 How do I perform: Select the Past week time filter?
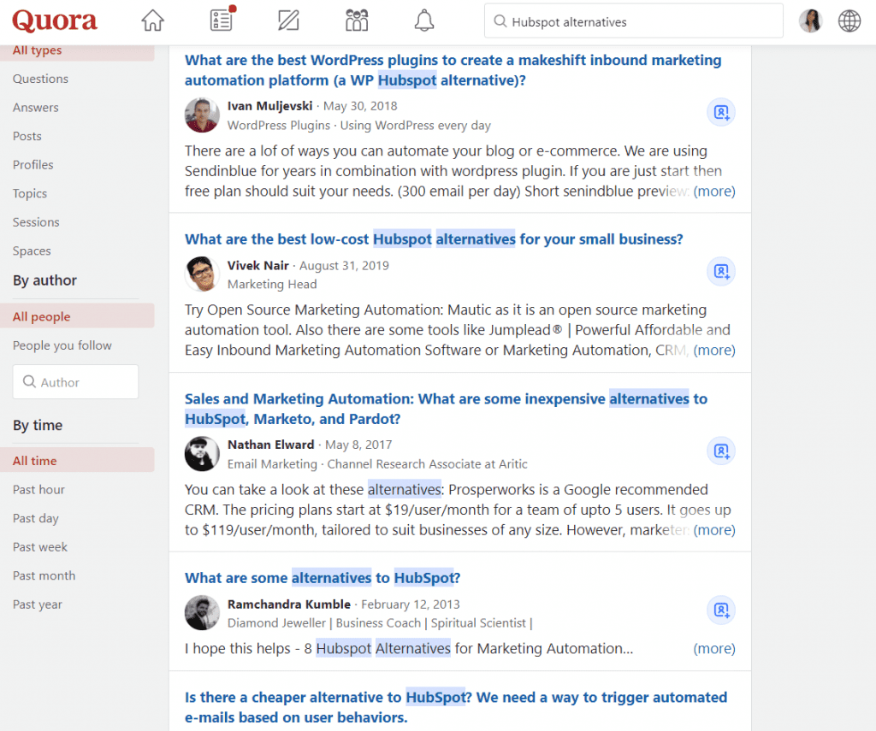tap(40, 547)
